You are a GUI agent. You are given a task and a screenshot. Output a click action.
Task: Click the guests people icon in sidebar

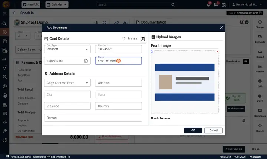point(5,105)
